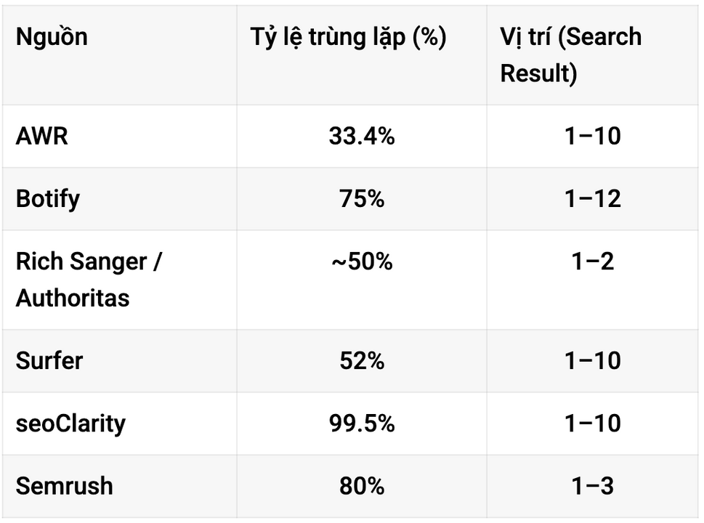Click the "Vị trí (Search Result)" header
Image resolution: width=704 pixels, height=523 pixels.
(x=571, y=55)
